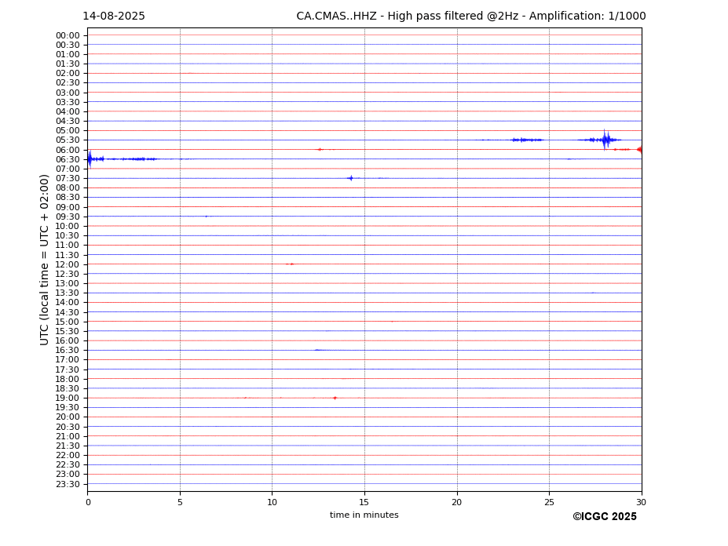
Task: Select the 19:00 time row label
Action: (x=68, y=399)
